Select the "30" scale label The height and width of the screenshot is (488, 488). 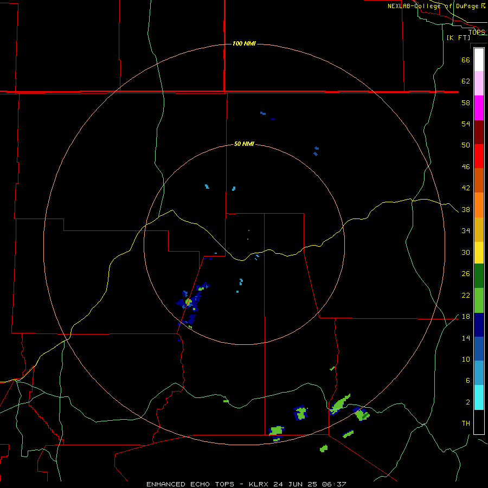[466, 252]
